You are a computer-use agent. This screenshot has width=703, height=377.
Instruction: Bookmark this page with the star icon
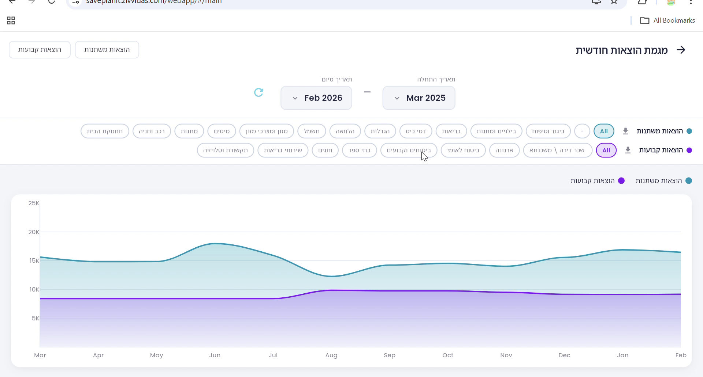pos(614,2)
